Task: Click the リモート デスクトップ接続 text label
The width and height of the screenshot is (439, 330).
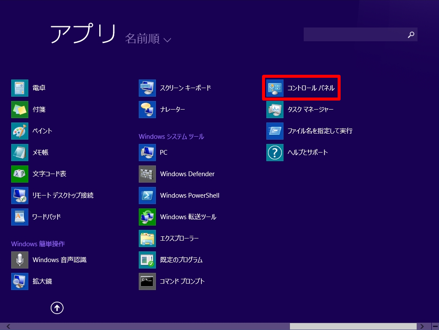Action: click(x=63, y=195)
